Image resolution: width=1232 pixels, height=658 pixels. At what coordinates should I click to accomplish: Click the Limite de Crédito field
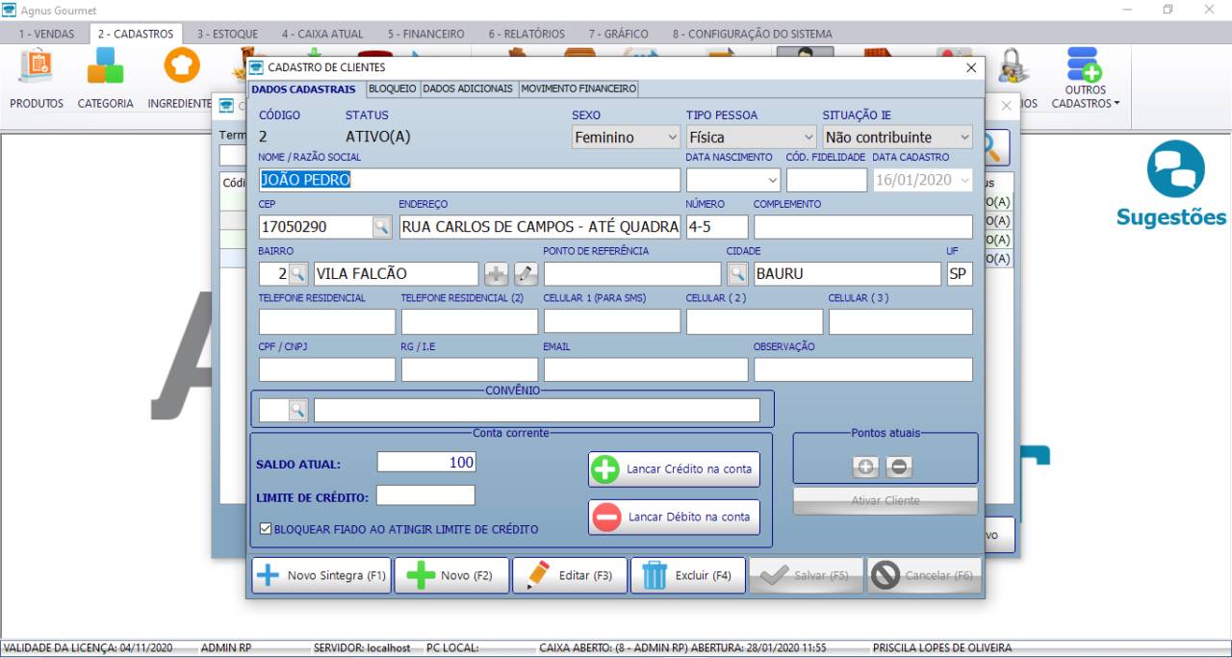coord(425,495)
